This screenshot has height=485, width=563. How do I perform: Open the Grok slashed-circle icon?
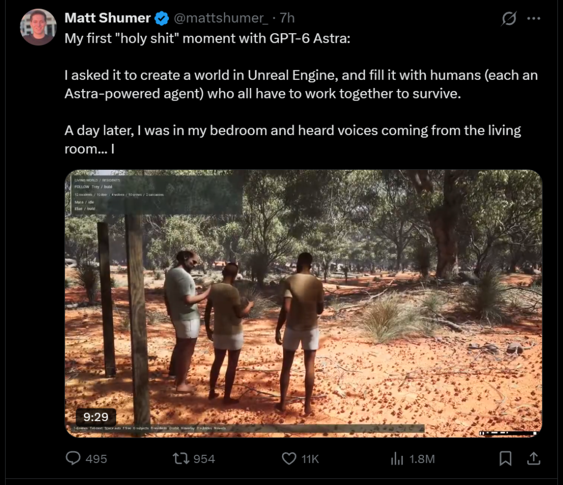509,18
